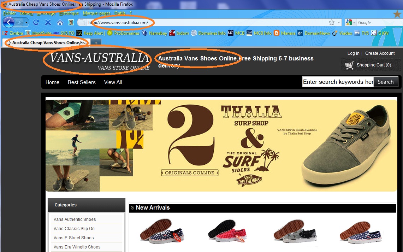Click the site search keywords field
This screenshot has width=403, height=252.
click(338, 82)
